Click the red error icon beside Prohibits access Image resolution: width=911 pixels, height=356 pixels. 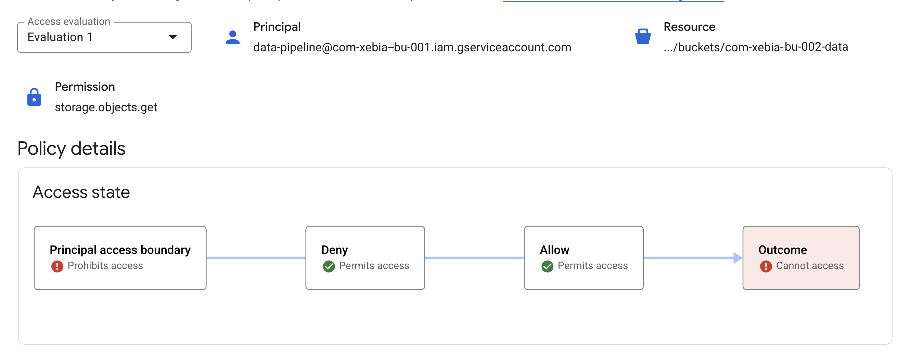coord(57,266)
